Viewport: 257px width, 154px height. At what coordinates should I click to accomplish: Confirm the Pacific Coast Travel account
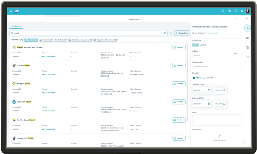(179, 120)
